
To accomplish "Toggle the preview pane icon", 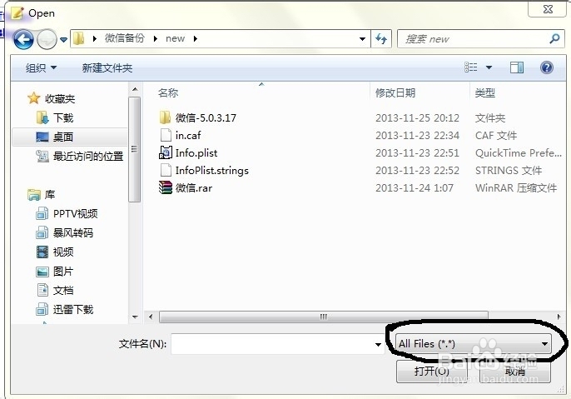I will (517, 67).
